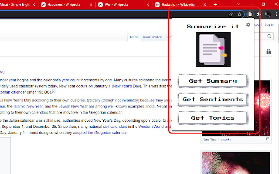This screenshot has width=279, height=174.
Task: Open the extension settings gear
Action: pos(248,25)
